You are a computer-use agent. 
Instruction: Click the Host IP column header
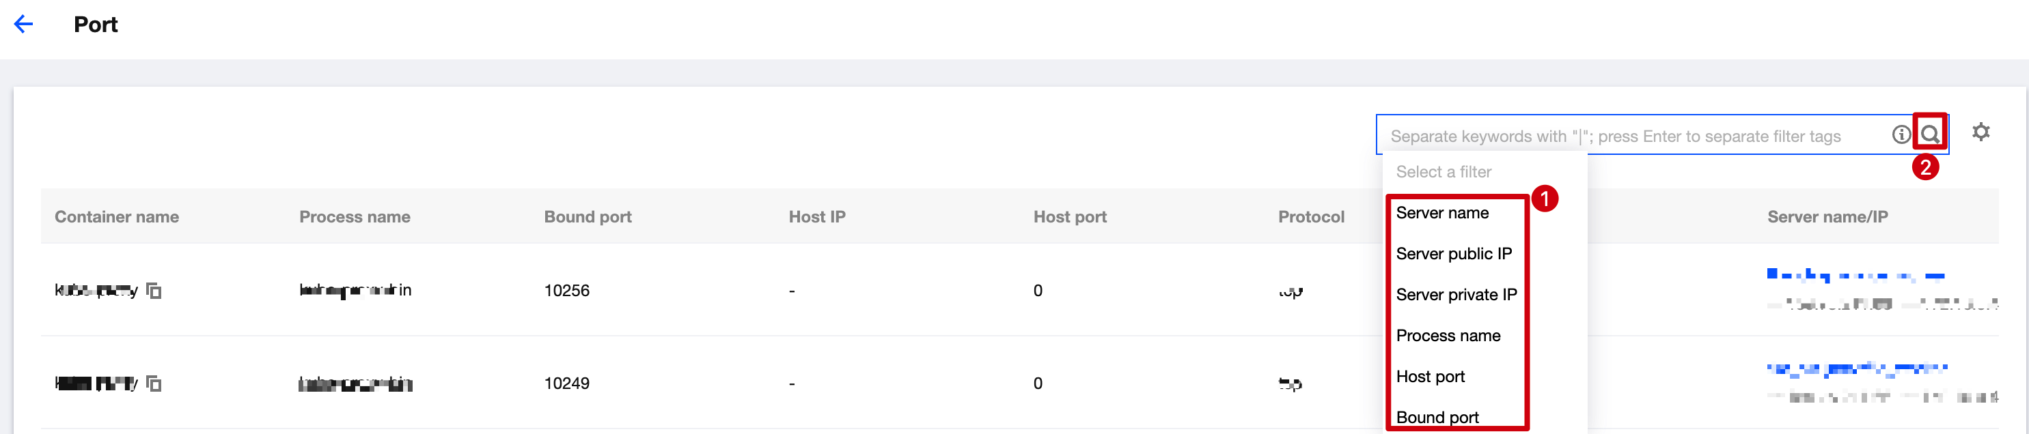(817, 217)
